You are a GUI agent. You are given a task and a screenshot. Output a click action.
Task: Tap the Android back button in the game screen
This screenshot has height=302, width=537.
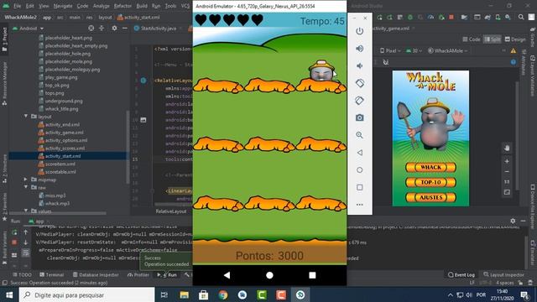point(227,275)
